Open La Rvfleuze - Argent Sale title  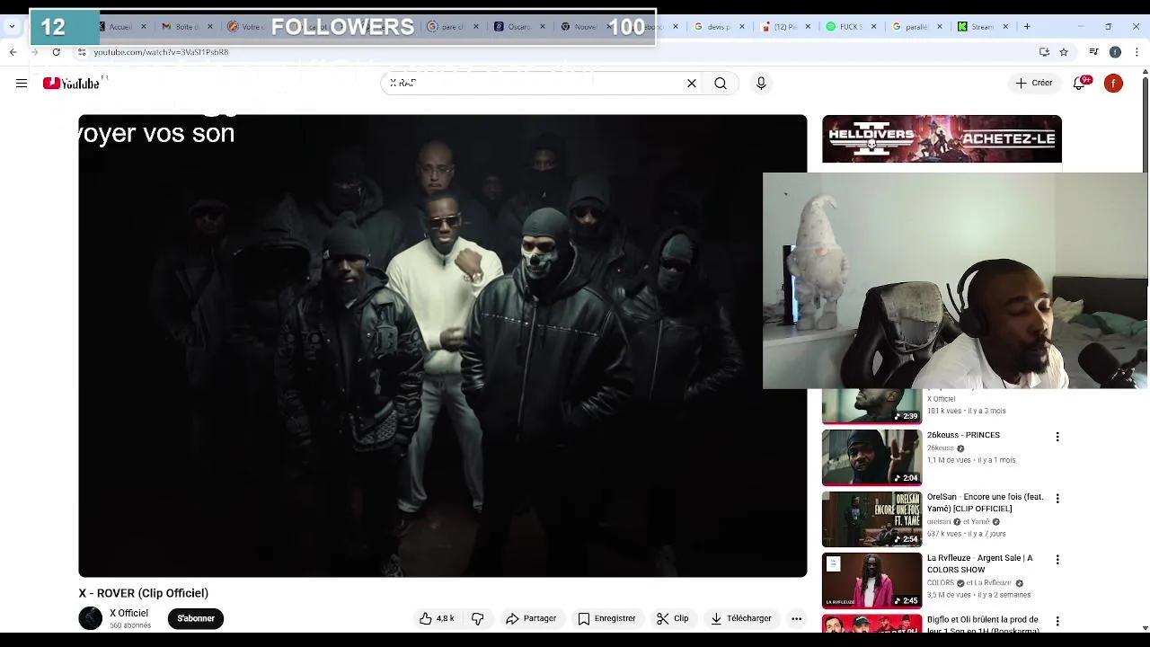979,563
